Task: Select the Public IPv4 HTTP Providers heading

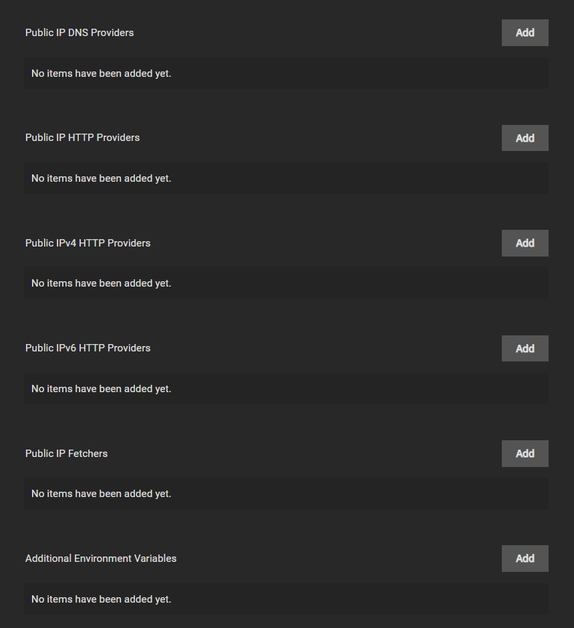Action: [88, 243]
